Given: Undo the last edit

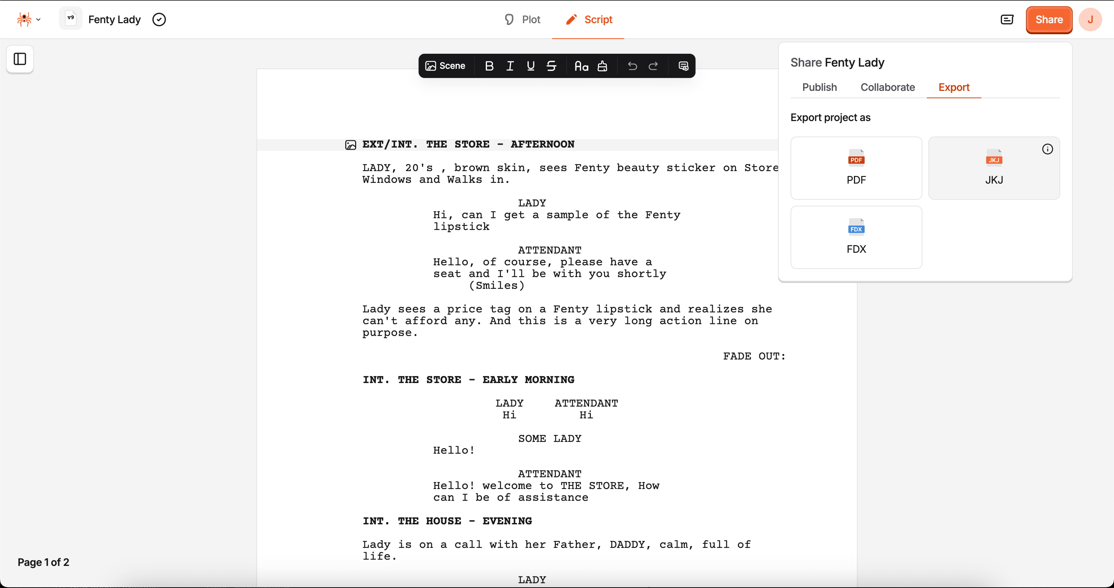Looking at the screenshot, I should (632, 65).
